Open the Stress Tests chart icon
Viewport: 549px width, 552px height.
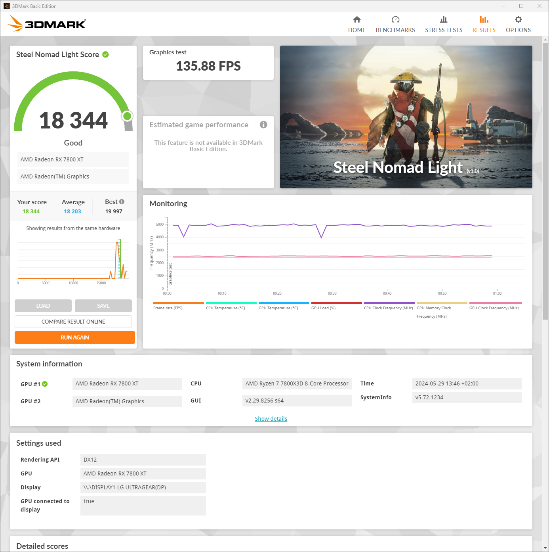pos(444,19)
